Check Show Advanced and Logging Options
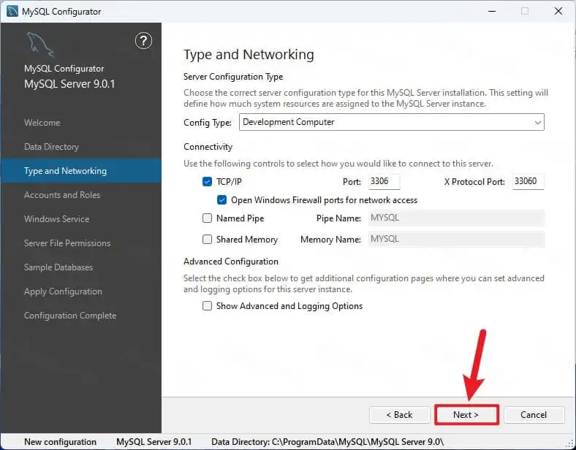 click(207, 306)
